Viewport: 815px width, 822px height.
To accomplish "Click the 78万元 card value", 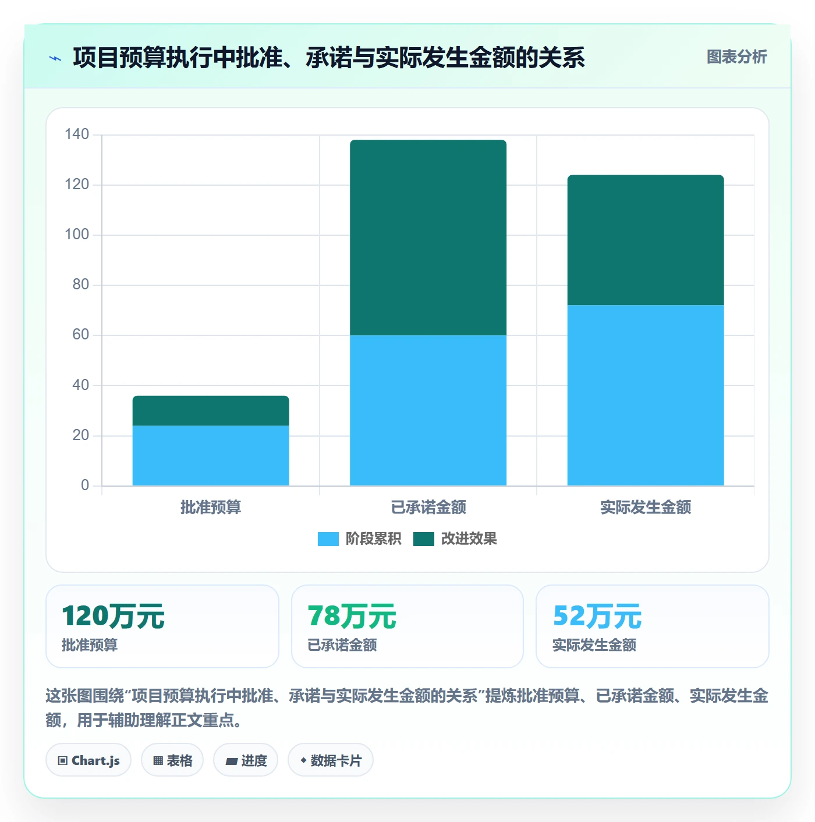I will (x=352, y=616).
